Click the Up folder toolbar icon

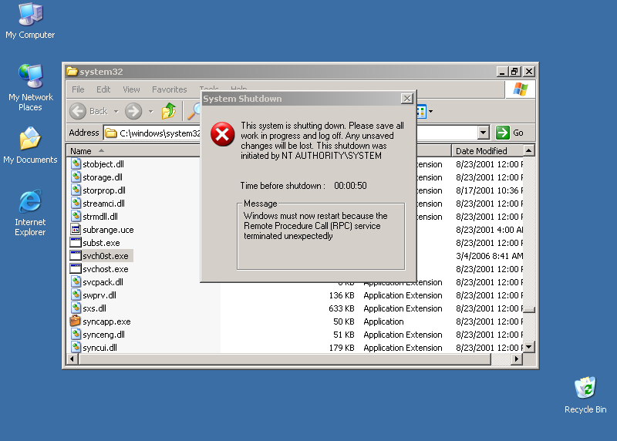pos(169,111)
